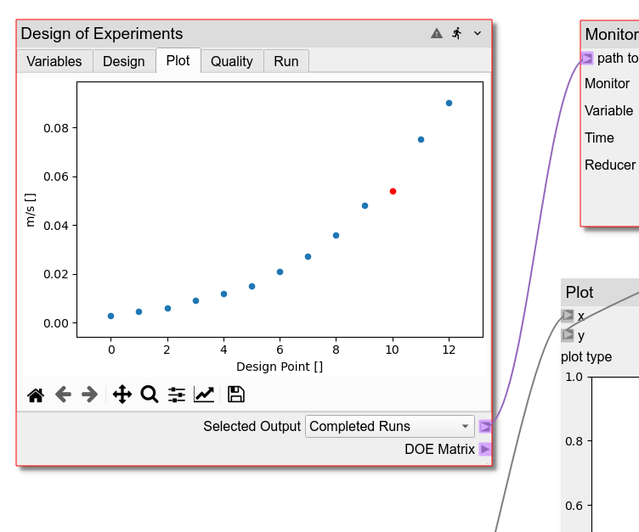Click the DOE Matrix label
639x532 pixels.
point(439,449)
